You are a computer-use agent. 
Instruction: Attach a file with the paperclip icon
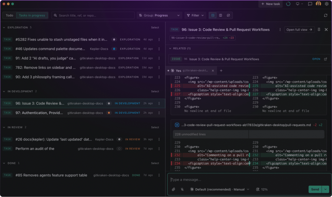(173, 189)
